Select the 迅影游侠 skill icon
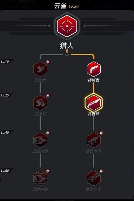134x201 pixels. (x=40, y=178)
